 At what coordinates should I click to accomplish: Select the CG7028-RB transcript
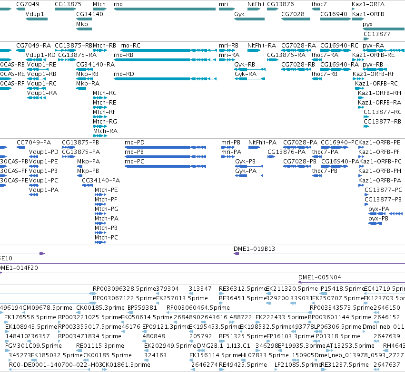pos(296,69)
